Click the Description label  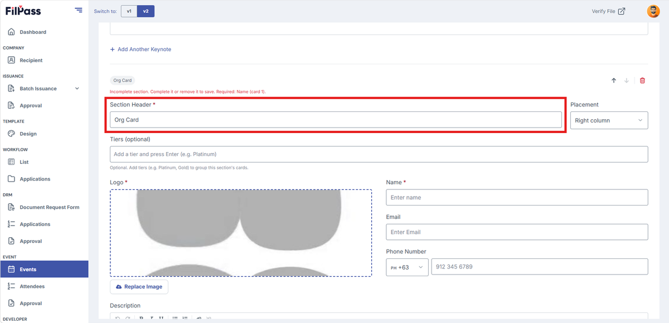click(x=125, y=306)
